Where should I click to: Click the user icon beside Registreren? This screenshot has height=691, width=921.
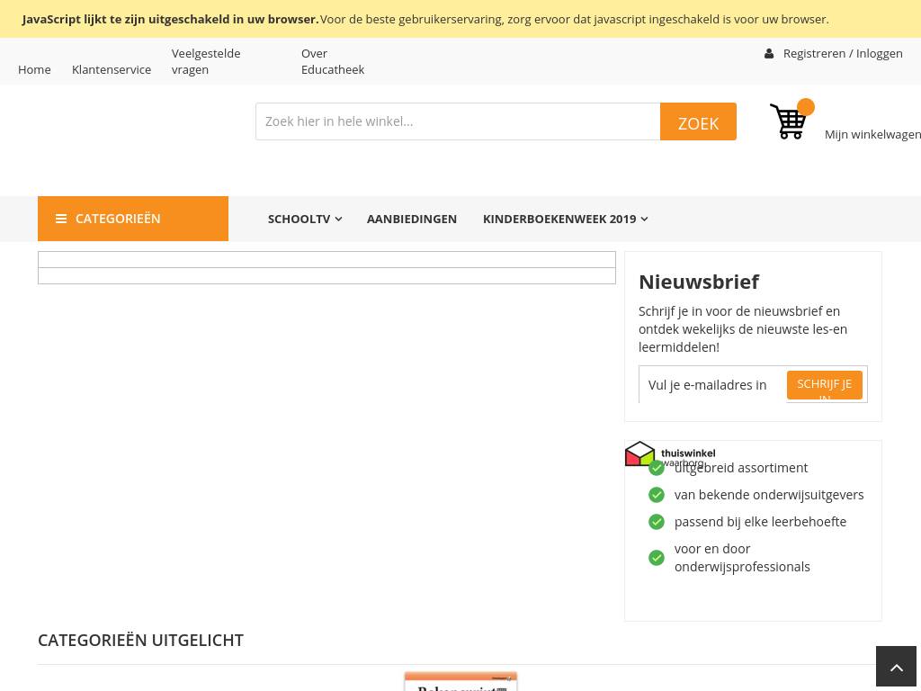pyautogui.click(x=769, y=54)
